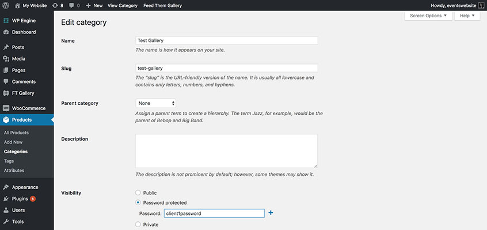Click the WordPress logo icon
487x230 pixels.
tap(6, 5)
